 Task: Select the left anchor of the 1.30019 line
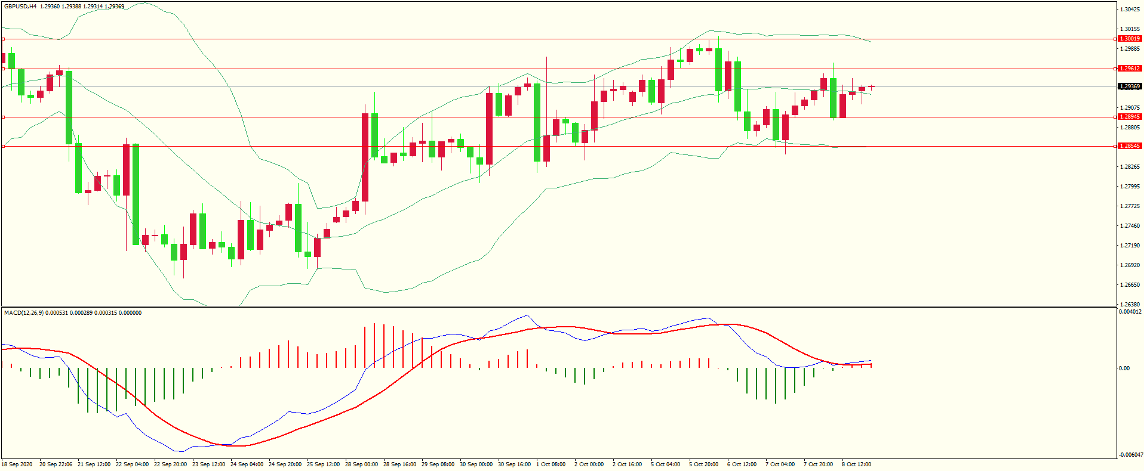pyautogui.click(x=3, y=39)
